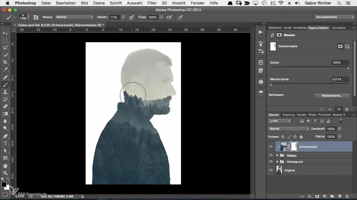This screenshot has width=357, height=200.
Task: Toggle layer filtering switch
Action: (341, 121)
